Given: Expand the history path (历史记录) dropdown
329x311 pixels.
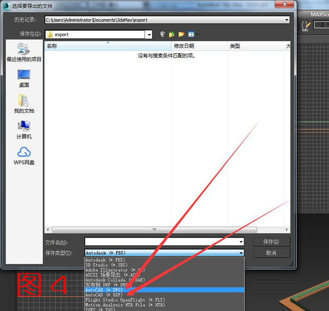Looking at the screenshot, I should 286,20.
